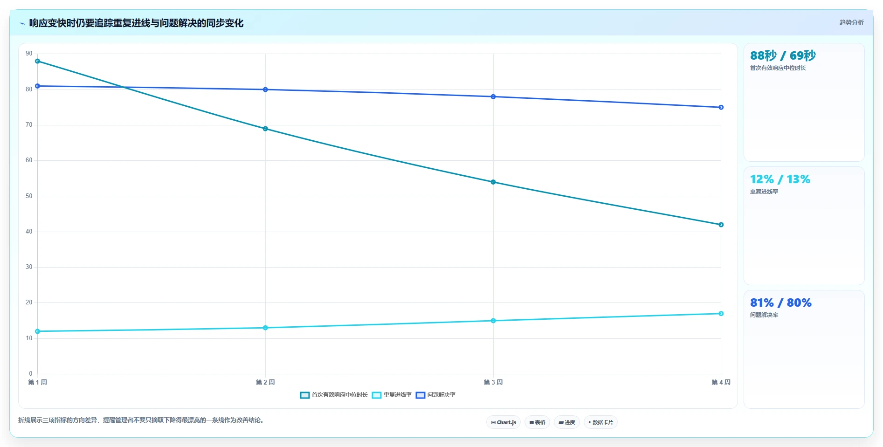This screenshot has width=883, height=447.
Task: Open the 12% / 13% repeat contact card
Action: point(804,226)
